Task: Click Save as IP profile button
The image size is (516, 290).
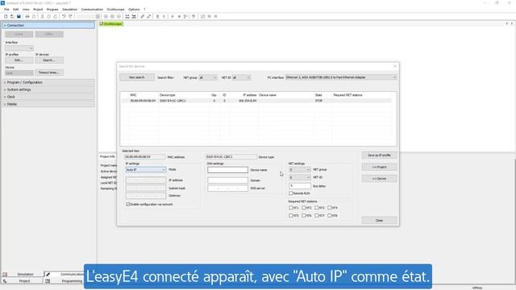Action: (x=379, y=155)
